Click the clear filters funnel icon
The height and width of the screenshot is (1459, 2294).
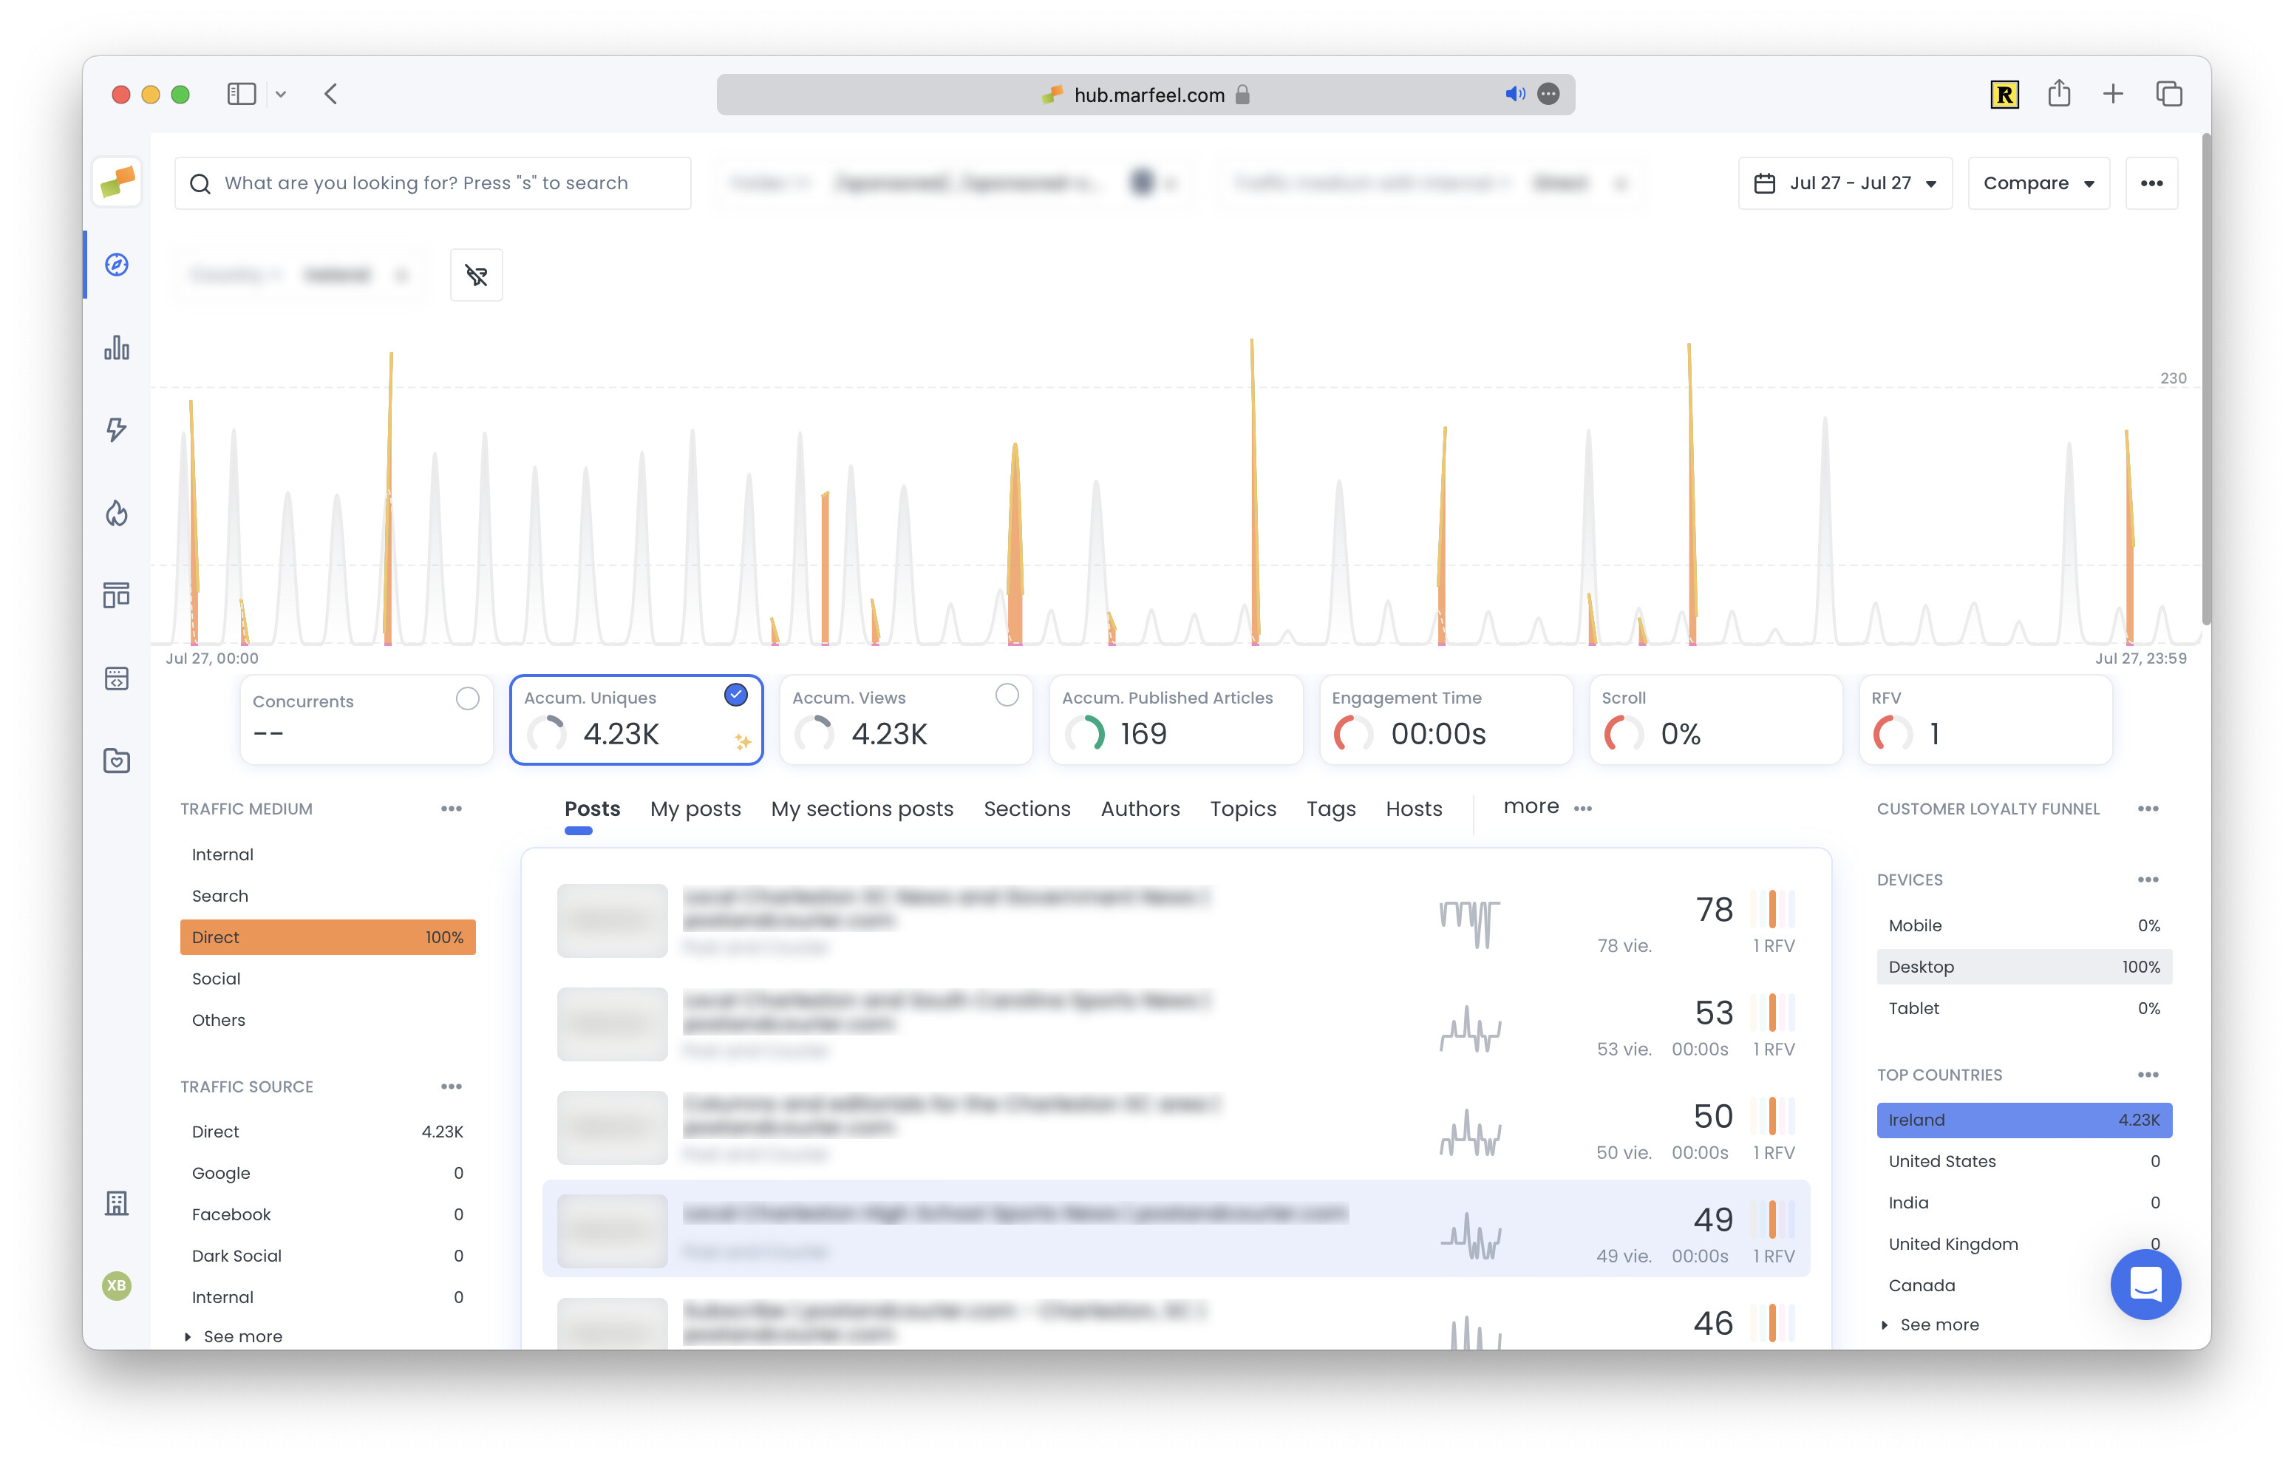pos(477,276)
